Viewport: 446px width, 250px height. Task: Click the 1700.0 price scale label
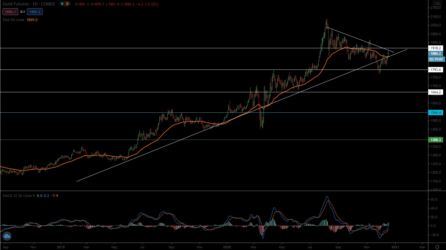point(435,86)
